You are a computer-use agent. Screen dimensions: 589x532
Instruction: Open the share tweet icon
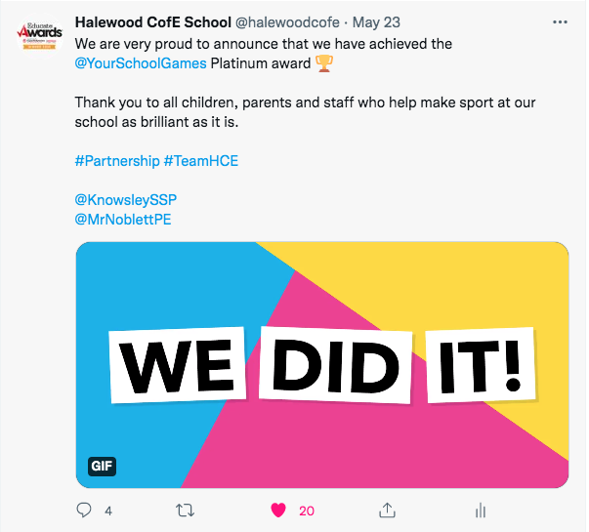[387, 510]
